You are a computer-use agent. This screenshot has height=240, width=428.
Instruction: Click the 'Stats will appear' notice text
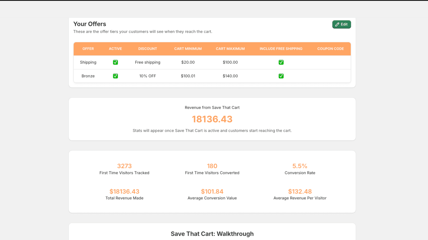pos(212,131)
